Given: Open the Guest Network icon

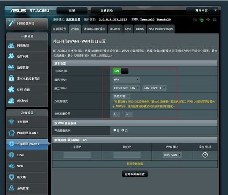Looking at the screenshot, I should pyautogui.click(x=11, y=56).
